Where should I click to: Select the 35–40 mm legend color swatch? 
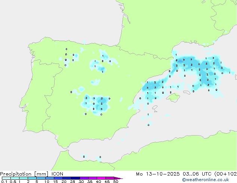point(93,178)
